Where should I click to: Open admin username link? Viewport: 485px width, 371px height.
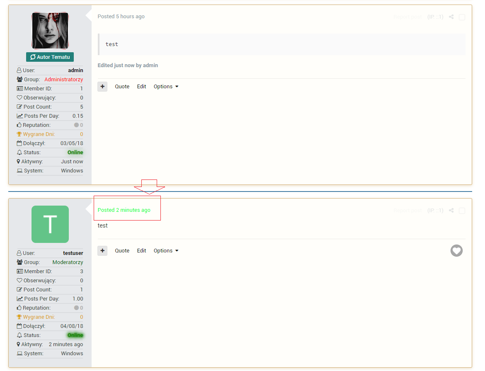point(75,70)
